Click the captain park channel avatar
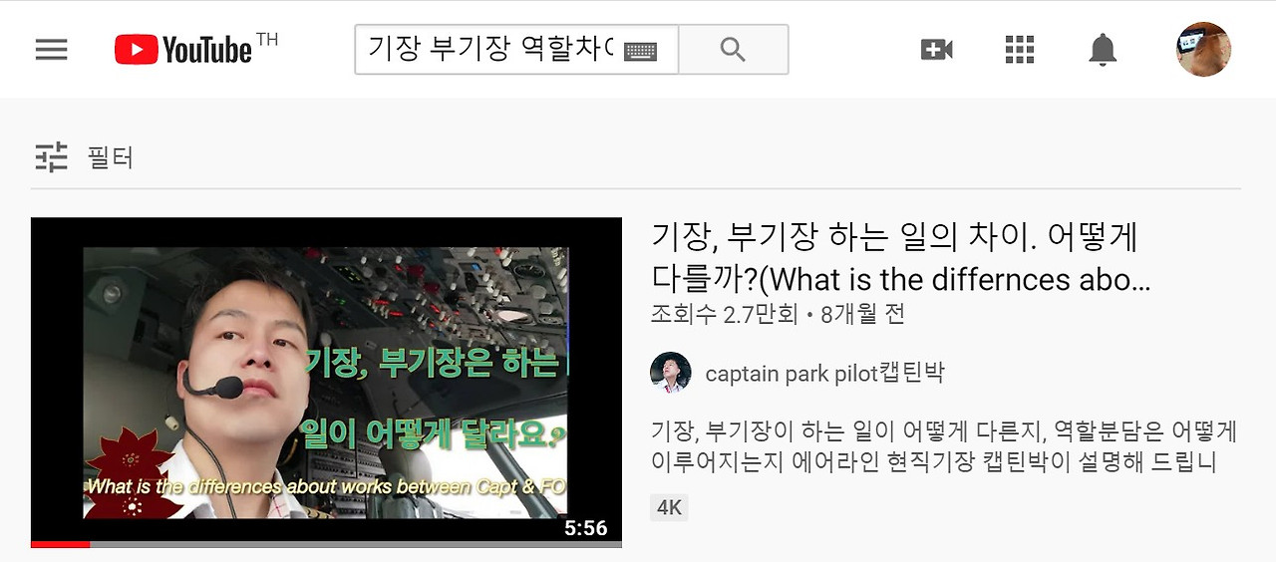 pos(671,373)
